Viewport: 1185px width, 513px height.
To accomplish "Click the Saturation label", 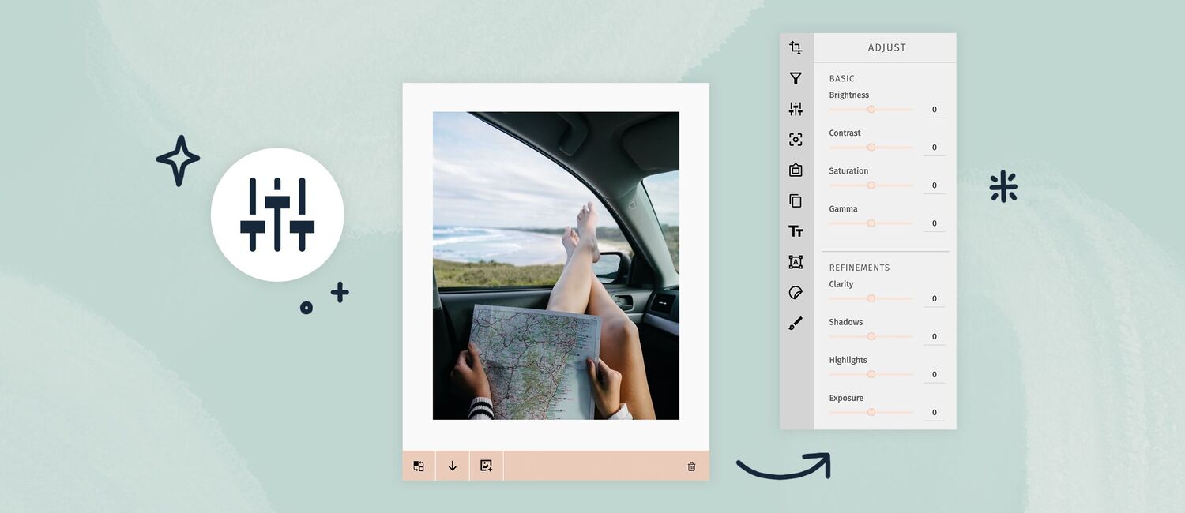I will (848, 171).
